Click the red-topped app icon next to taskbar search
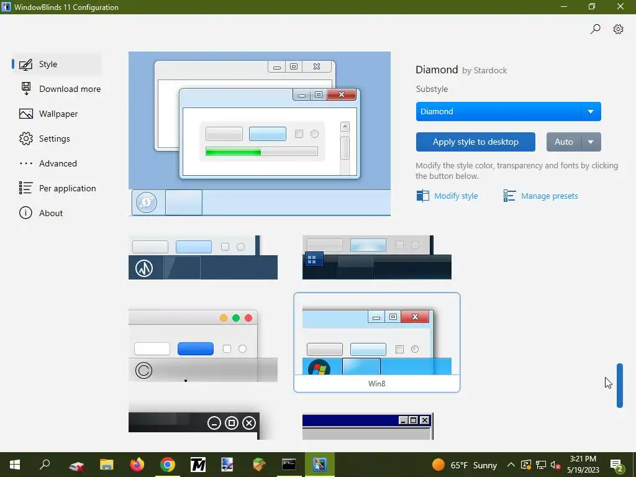This screenshot has height=477, width=636. click(x=76, y=465)
